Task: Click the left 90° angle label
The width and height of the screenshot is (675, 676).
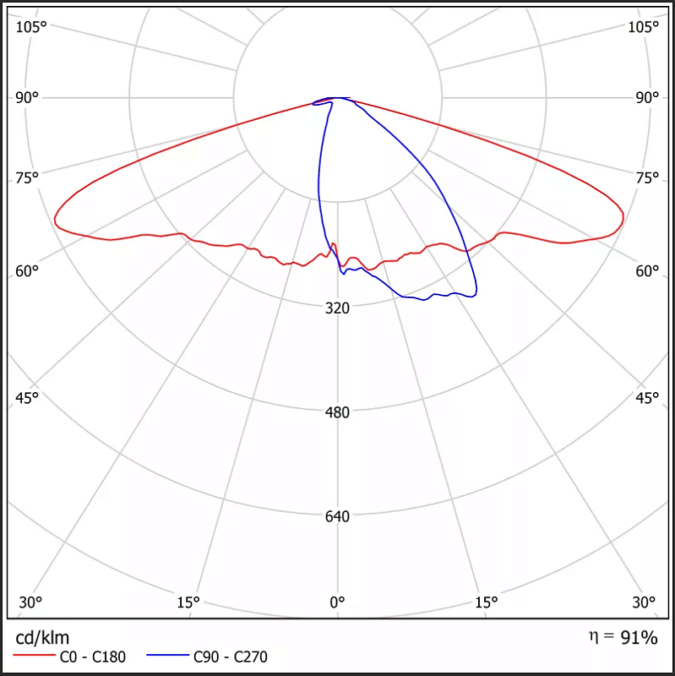Action: pyautogui.click(x=27, y=98)
